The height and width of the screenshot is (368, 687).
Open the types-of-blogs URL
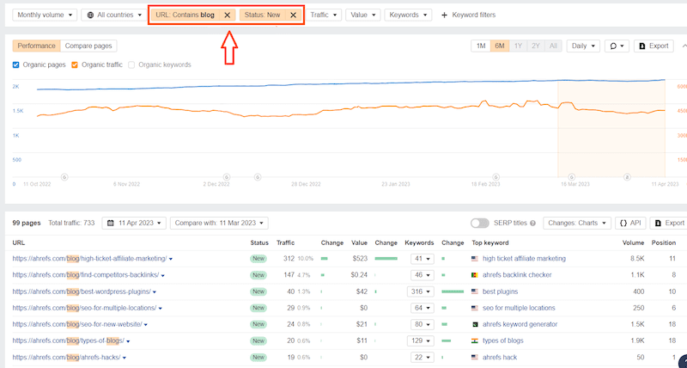[x=69, y=340]
